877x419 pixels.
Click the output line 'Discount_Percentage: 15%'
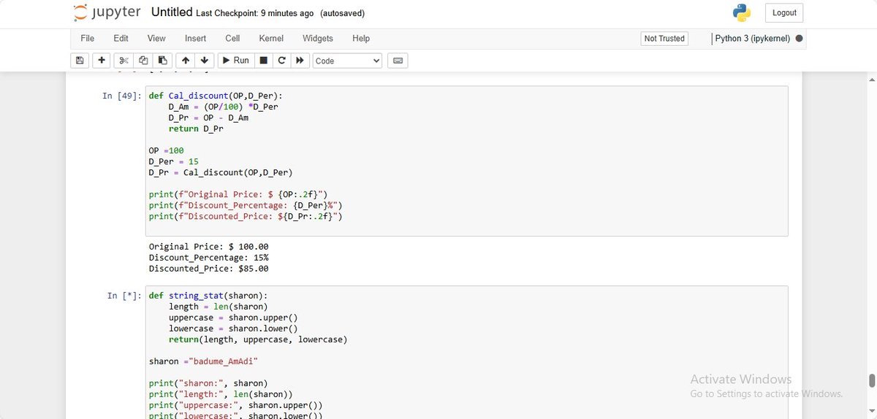tap(208, 258)
